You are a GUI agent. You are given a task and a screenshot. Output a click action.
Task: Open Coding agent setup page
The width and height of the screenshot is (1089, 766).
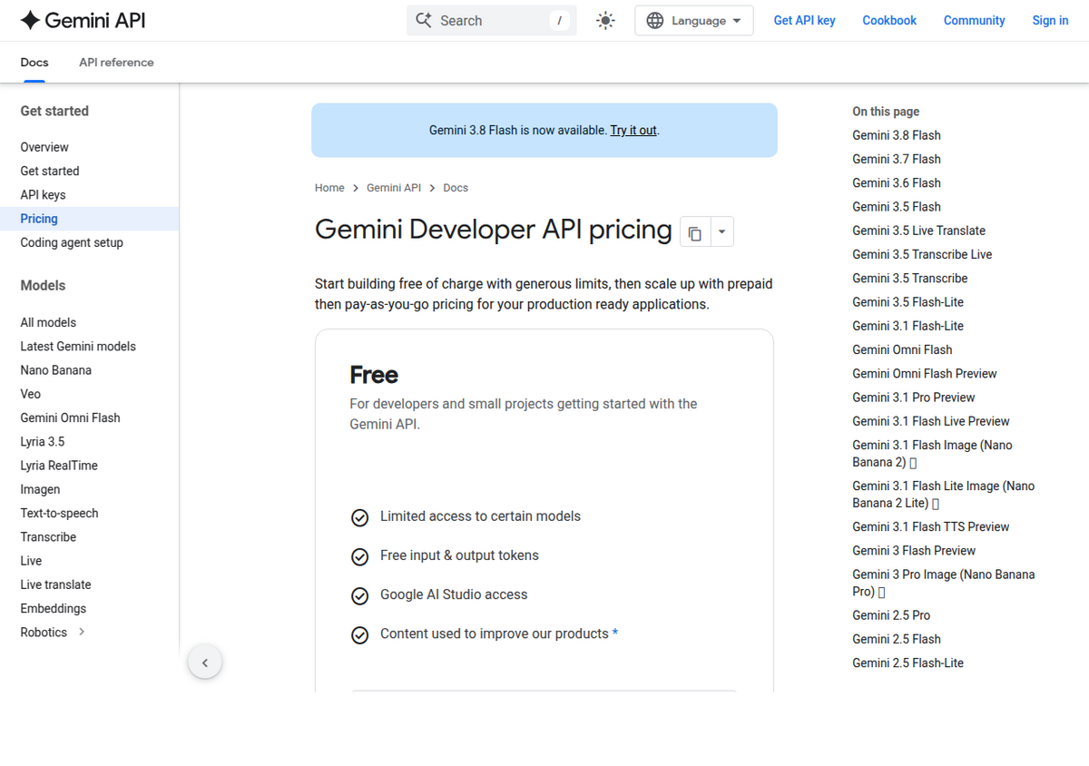point(72,242)
